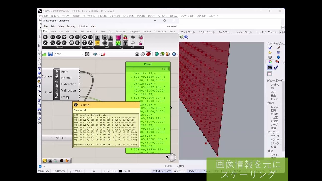Pick the green mesh preview quality icon

162,54
